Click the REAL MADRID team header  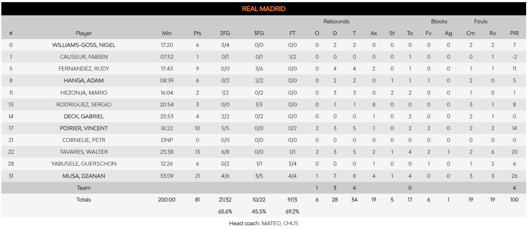263,9
